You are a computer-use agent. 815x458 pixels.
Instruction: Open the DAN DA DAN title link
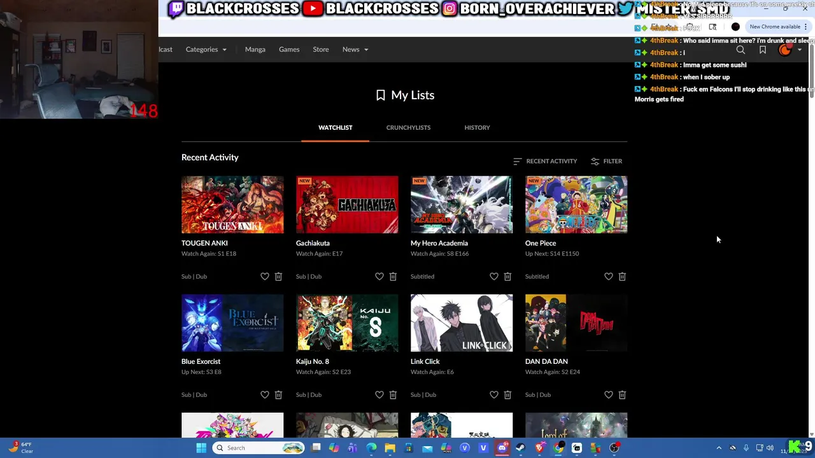546,361
